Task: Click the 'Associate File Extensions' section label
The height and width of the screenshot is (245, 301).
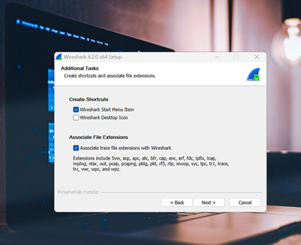Action: tap(99, 137)
